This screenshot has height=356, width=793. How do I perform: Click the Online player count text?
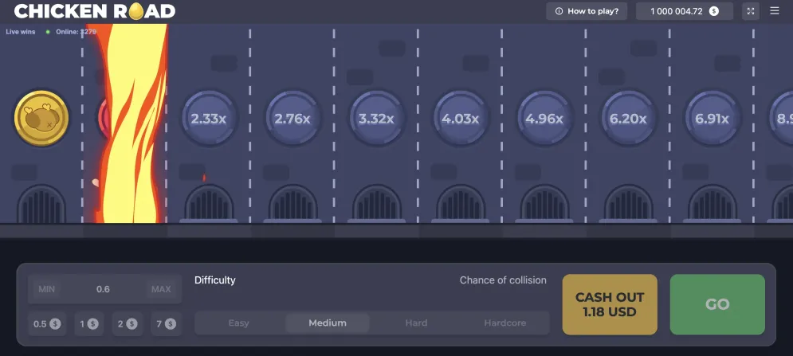point(76,31)
